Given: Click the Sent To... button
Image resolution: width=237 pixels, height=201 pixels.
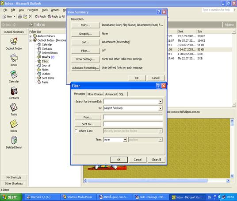Looking at the screenshot, I should click(88, 124).
